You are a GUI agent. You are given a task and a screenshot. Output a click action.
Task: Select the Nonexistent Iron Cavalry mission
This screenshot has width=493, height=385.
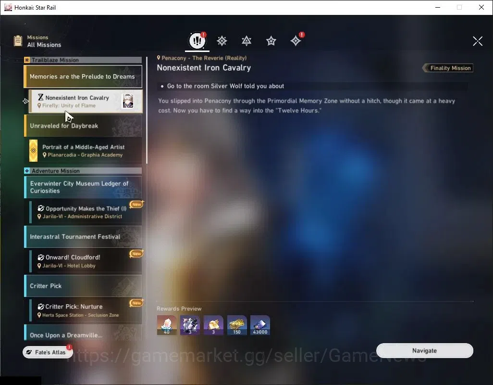click(86, 102)
